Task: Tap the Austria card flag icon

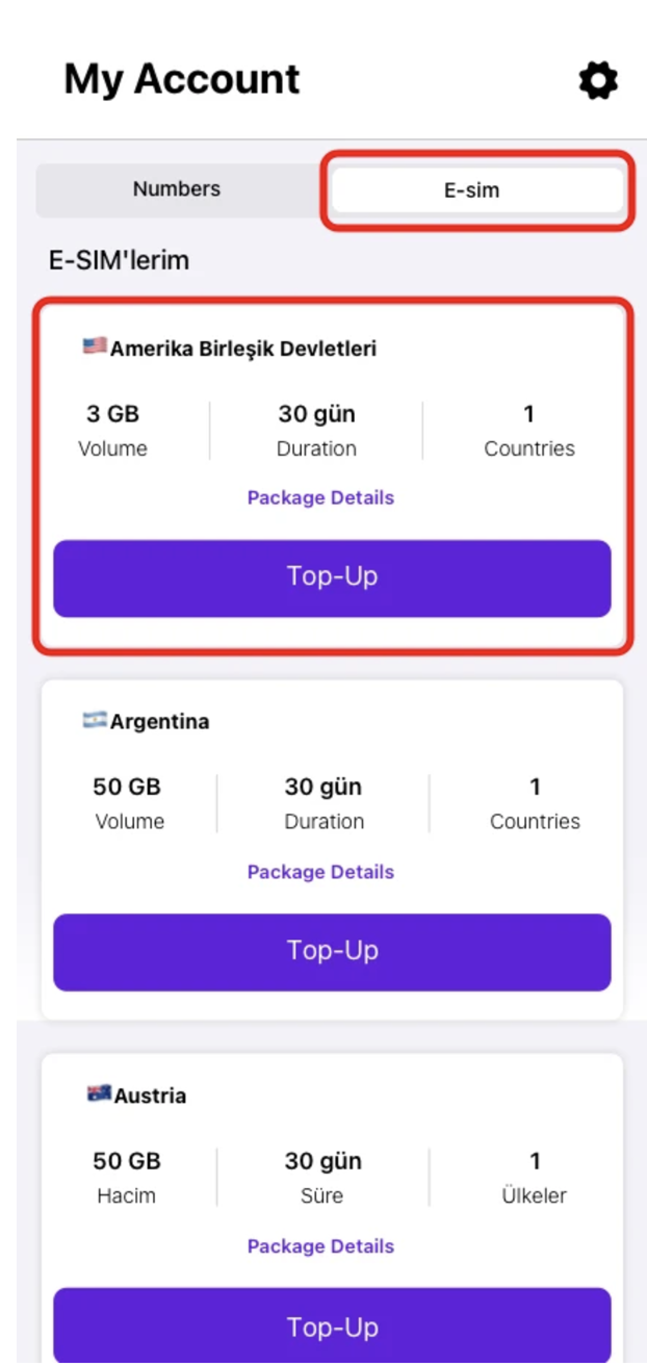Action: click(x=99, y=1093)
